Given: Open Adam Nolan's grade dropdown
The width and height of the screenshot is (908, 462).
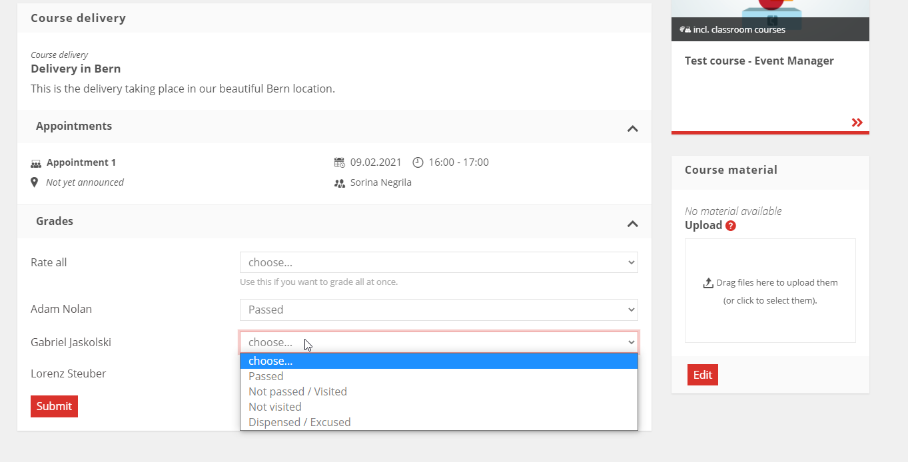Looking at the screenshot, I should pos(438,310).
